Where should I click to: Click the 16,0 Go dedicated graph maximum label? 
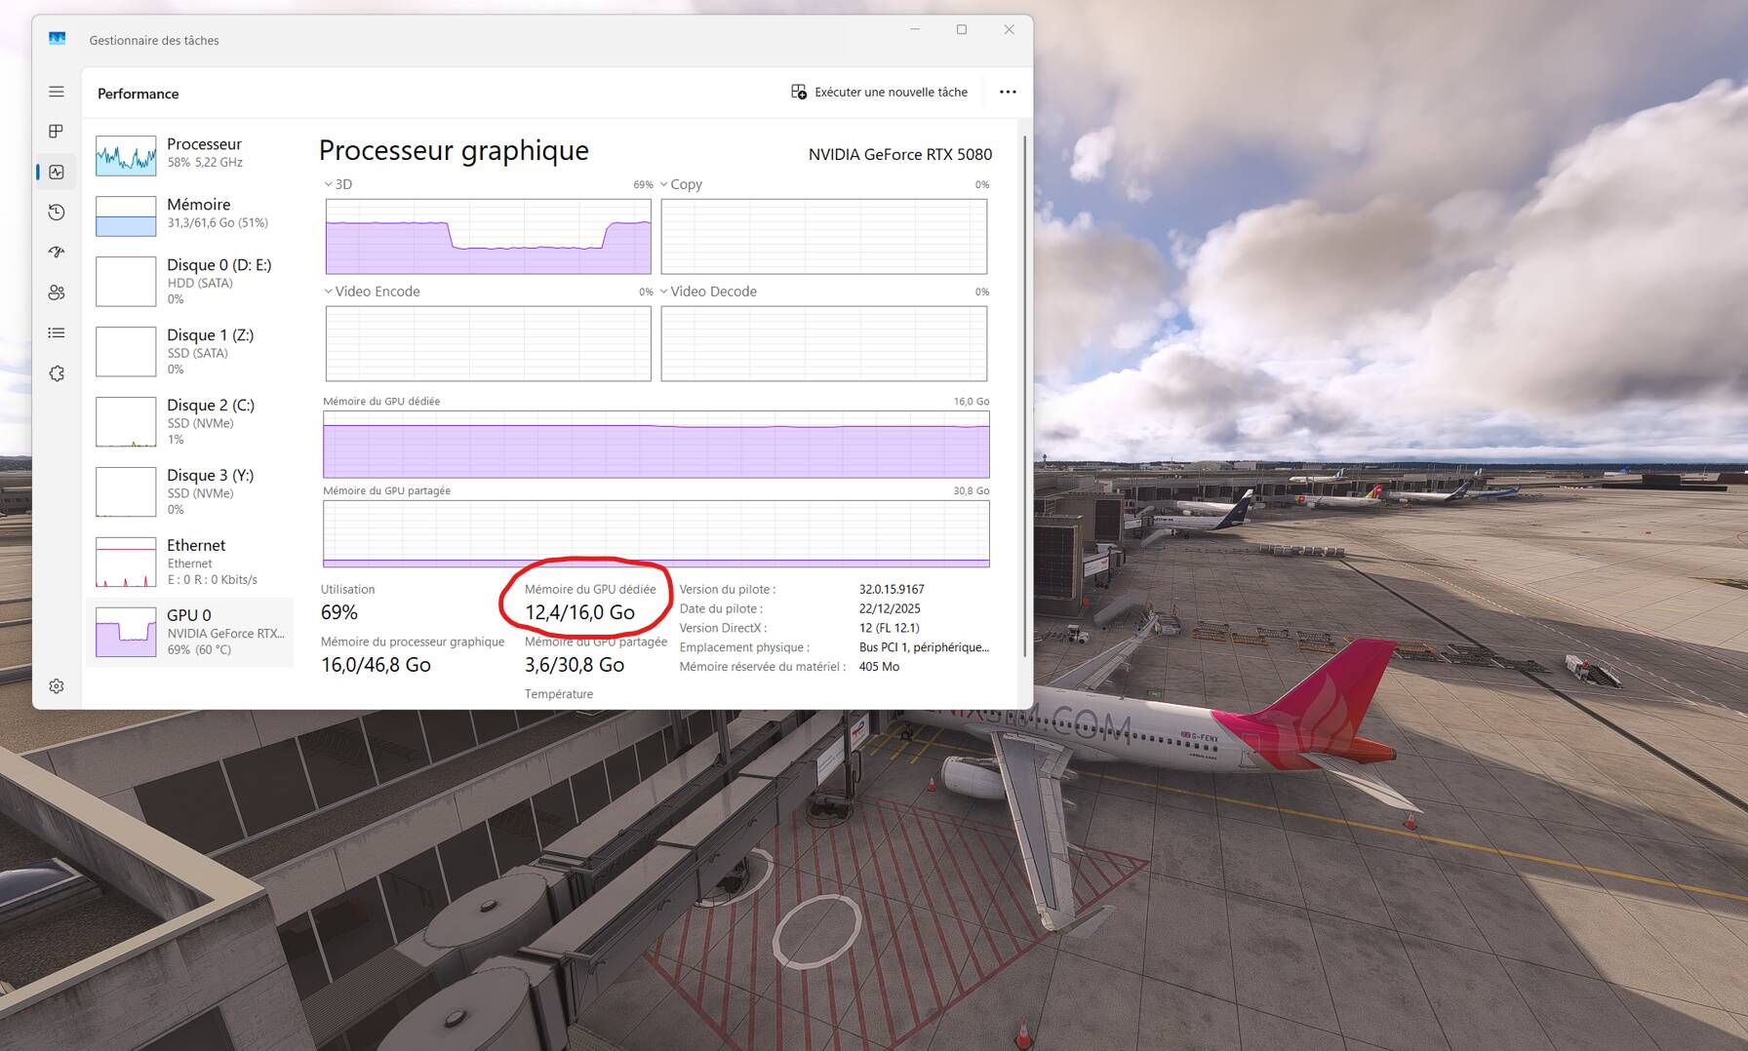tap(972, 401)
